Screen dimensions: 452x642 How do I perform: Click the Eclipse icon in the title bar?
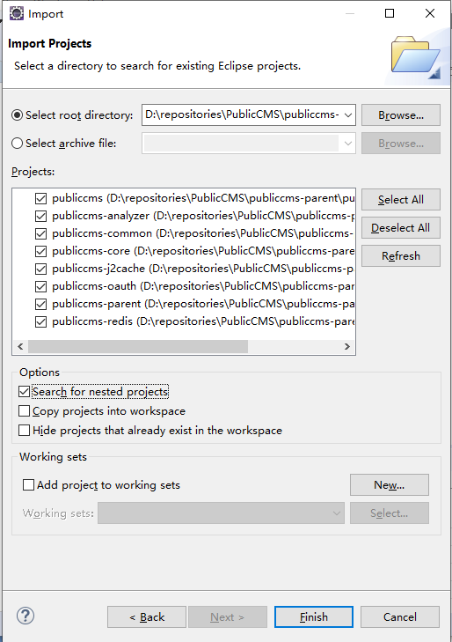coord(17,13)
